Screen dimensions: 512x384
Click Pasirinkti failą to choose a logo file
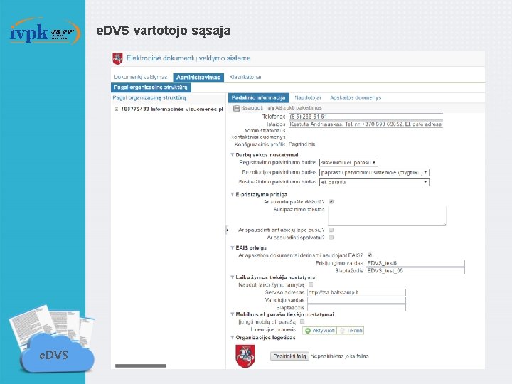289,356
